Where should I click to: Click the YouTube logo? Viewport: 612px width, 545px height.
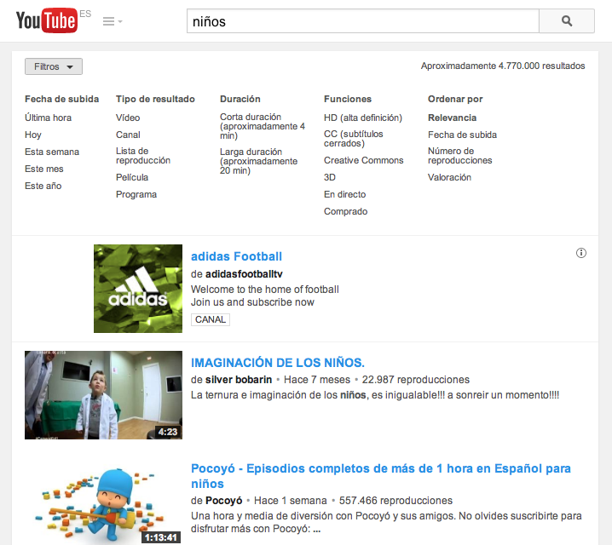pyautogui.click(x=46, y=20)
